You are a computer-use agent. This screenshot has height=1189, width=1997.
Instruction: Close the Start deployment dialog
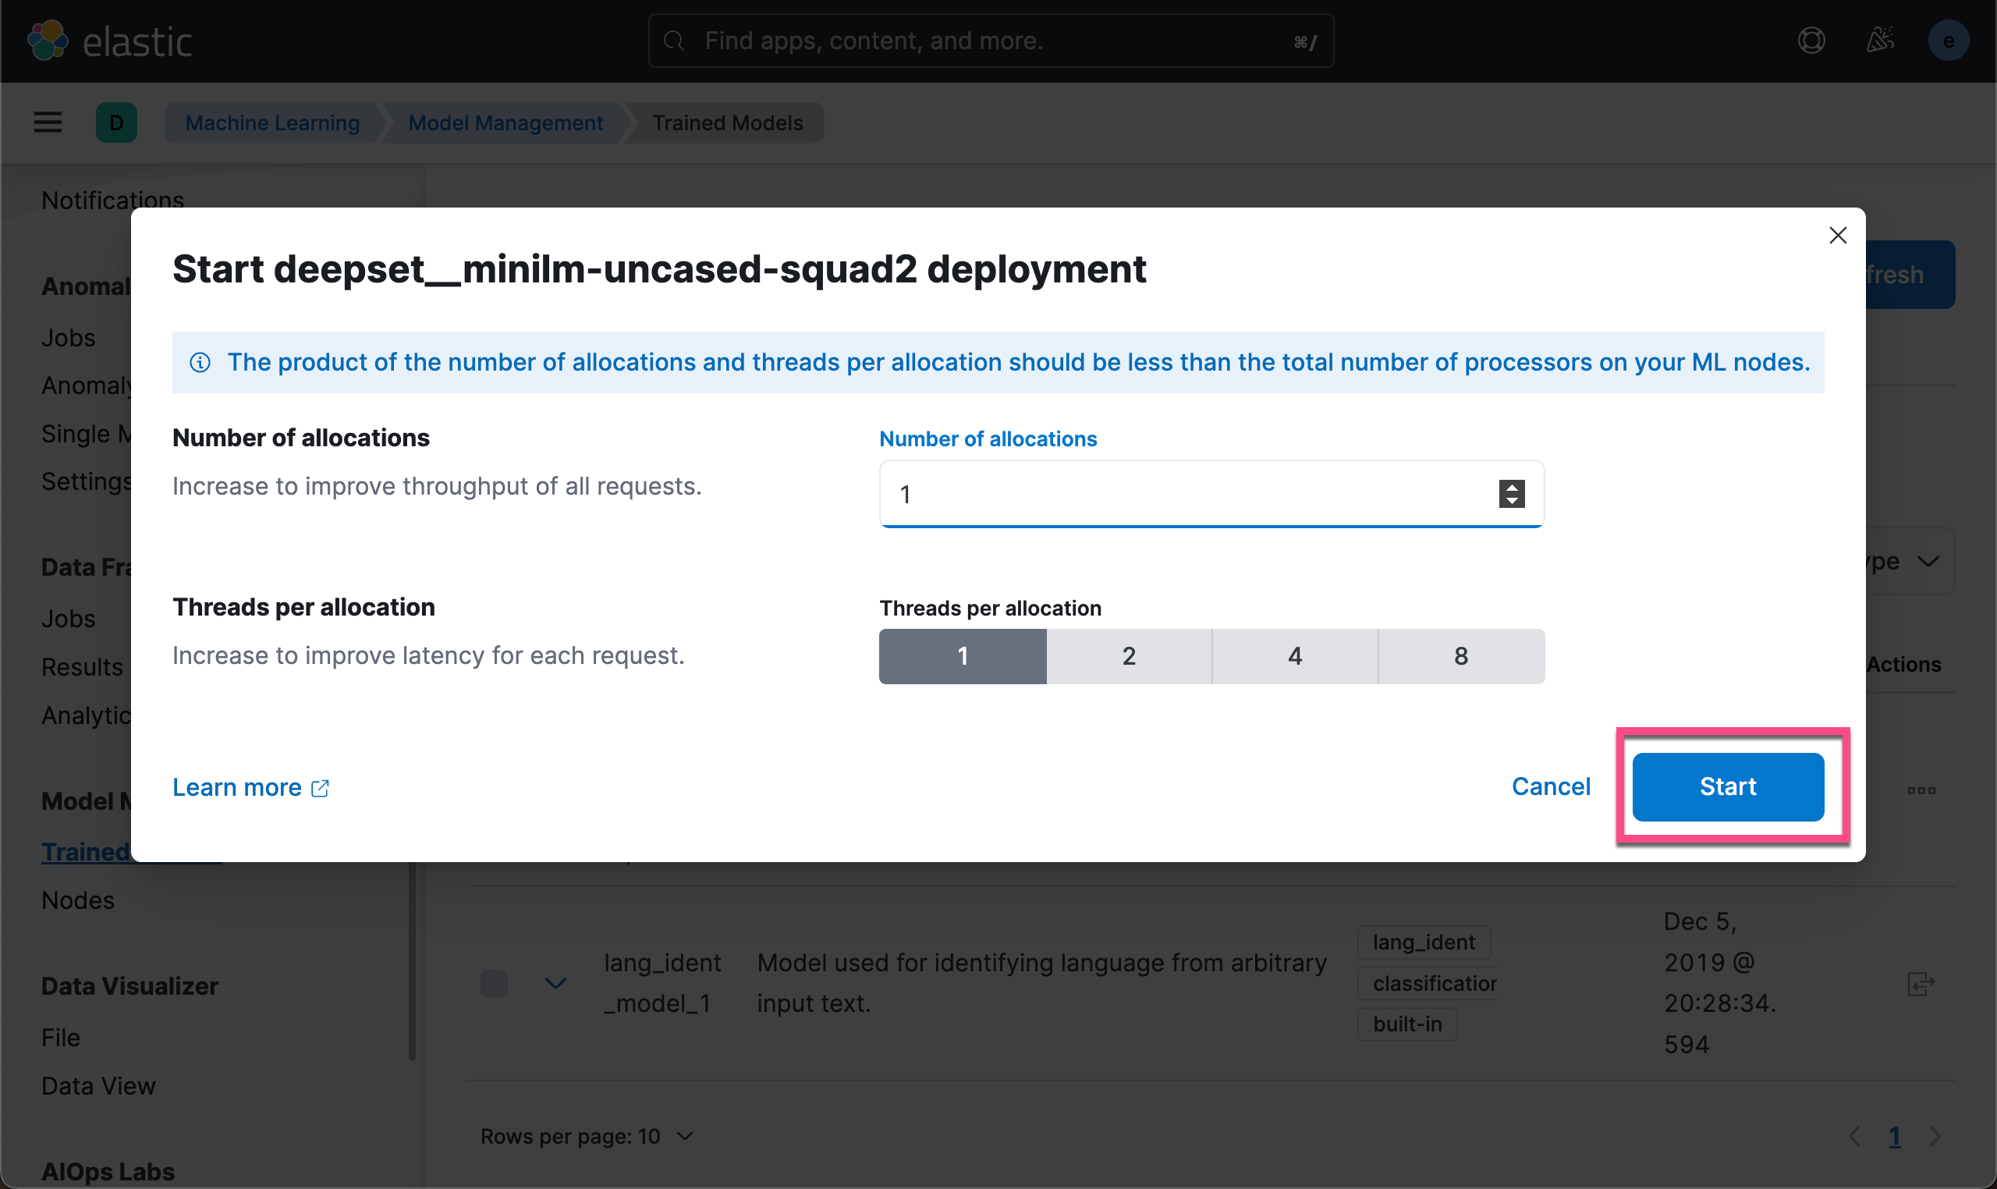pyautogui.click(x=1838, y=235)
